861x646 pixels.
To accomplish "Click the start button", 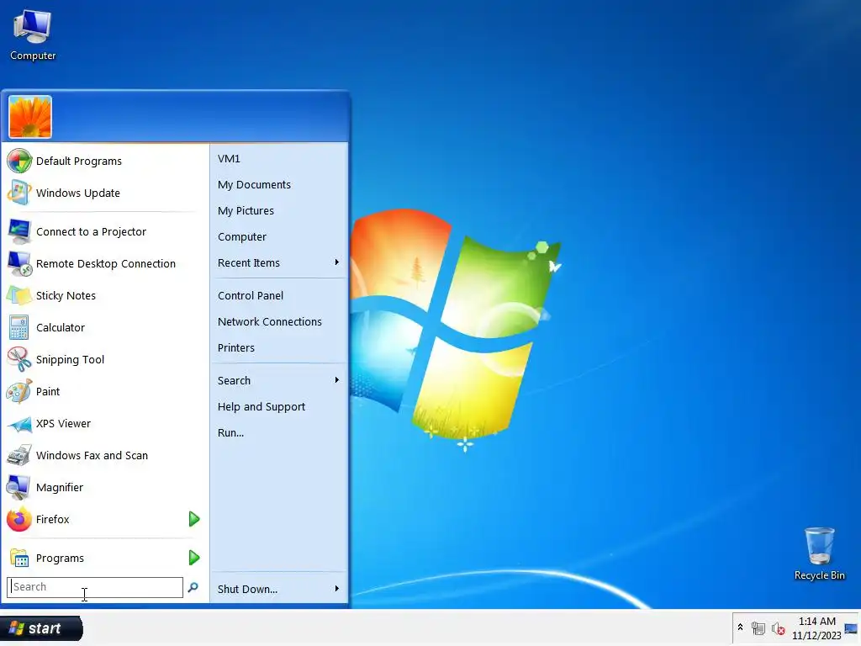I will pyautogui.click(x=42, y=628).
